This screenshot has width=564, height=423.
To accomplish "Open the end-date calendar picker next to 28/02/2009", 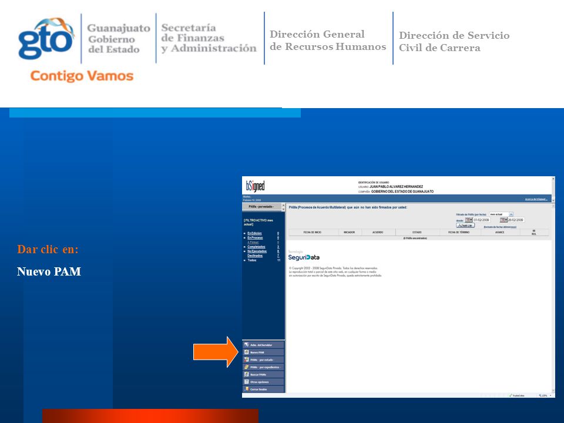I will (503, 220).
